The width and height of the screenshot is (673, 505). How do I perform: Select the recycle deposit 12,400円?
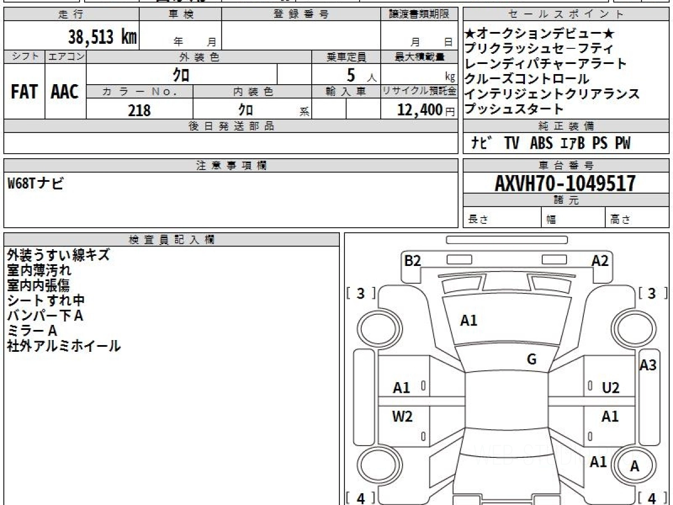426,110
